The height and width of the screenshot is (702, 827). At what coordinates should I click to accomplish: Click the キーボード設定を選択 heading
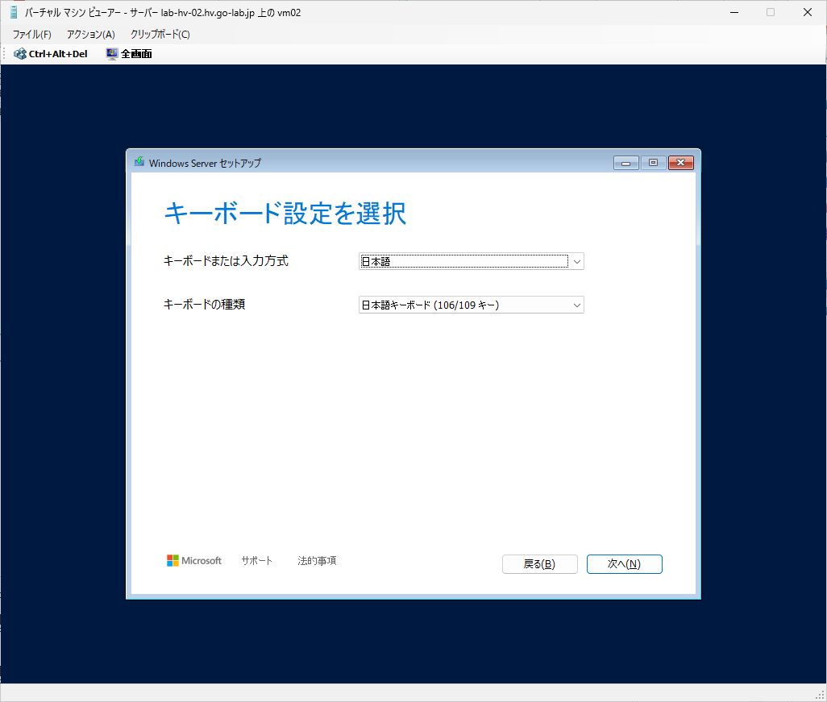(x=285, y=213)
